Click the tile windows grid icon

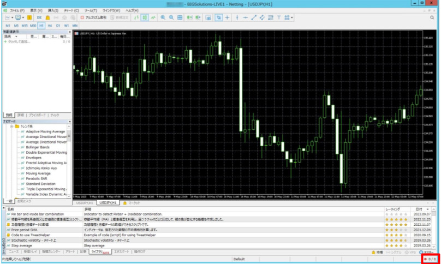(x=180, y=17)
